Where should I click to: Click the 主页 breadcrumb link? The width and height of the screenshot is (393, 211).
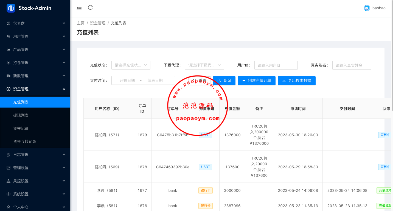pyautogui.click(x=81, y=23)
